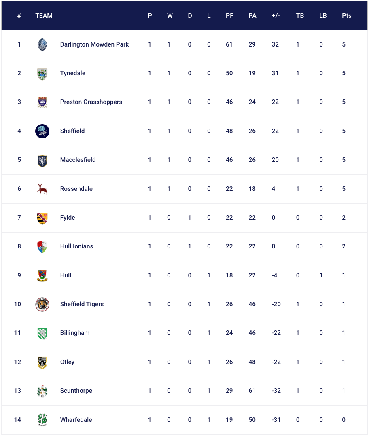The image size is (369, 436).
Task: Click the Tynedale team crest icon
Action: 42,74
